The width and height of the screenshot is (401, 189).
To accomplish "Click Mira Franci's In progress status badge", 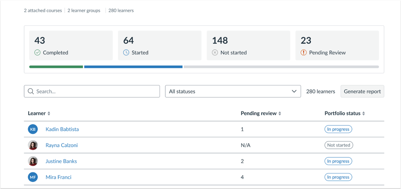I will (x=338, y=177).
